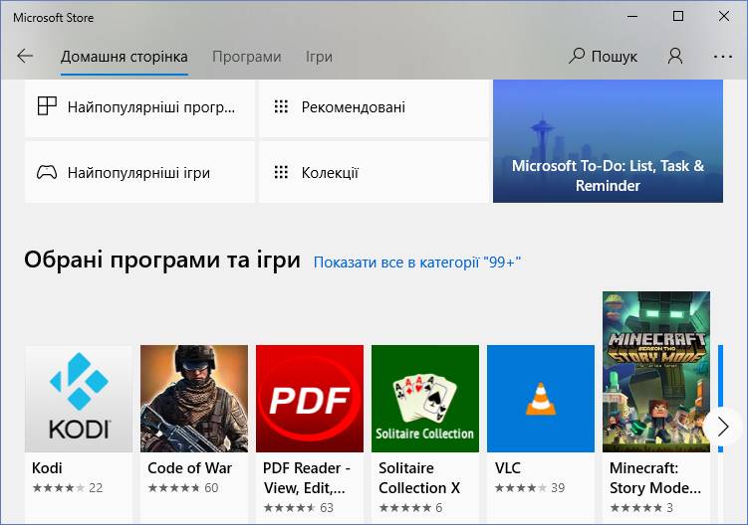Click the game controller icon

[47, 172]
